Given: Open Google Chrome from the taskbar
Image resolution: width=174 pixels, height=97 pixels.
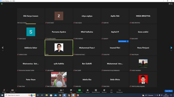Looking at the screenshot, I should 60,95.
